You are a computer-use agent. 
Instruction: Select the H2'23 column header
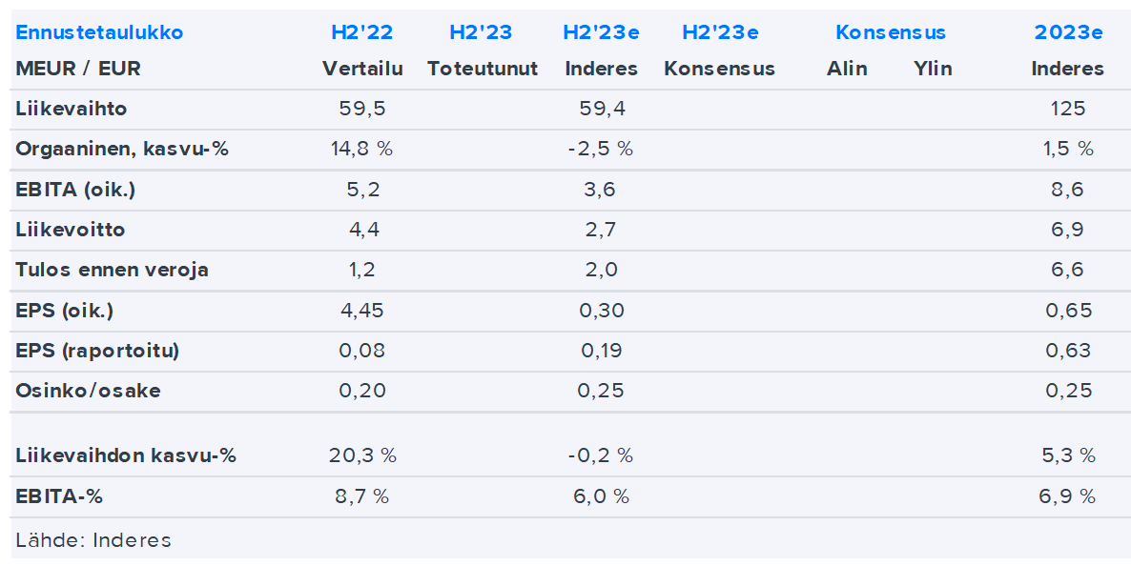tap(481, 32)
